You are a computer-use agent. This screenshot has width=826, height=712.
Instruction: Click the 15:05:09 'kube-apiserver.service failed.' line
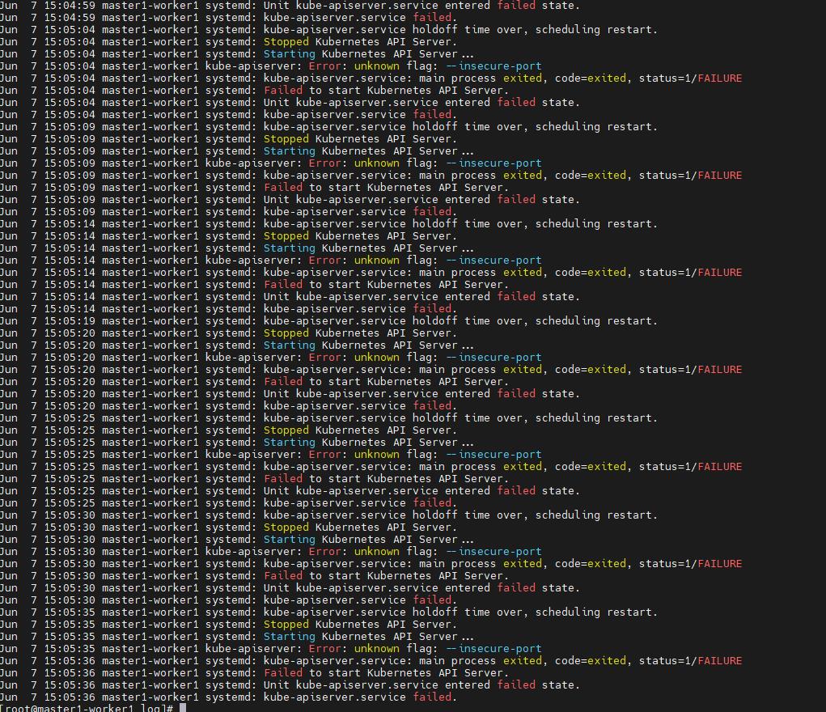(228, 211)
